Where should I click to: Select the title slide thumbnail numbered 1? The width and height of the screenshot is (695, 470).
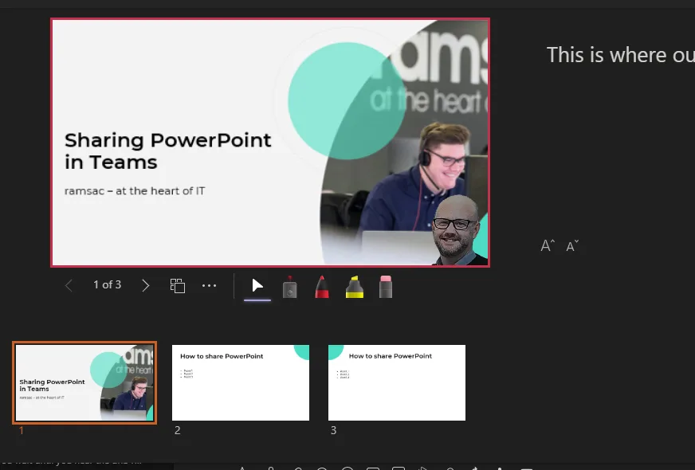[84, 382]
